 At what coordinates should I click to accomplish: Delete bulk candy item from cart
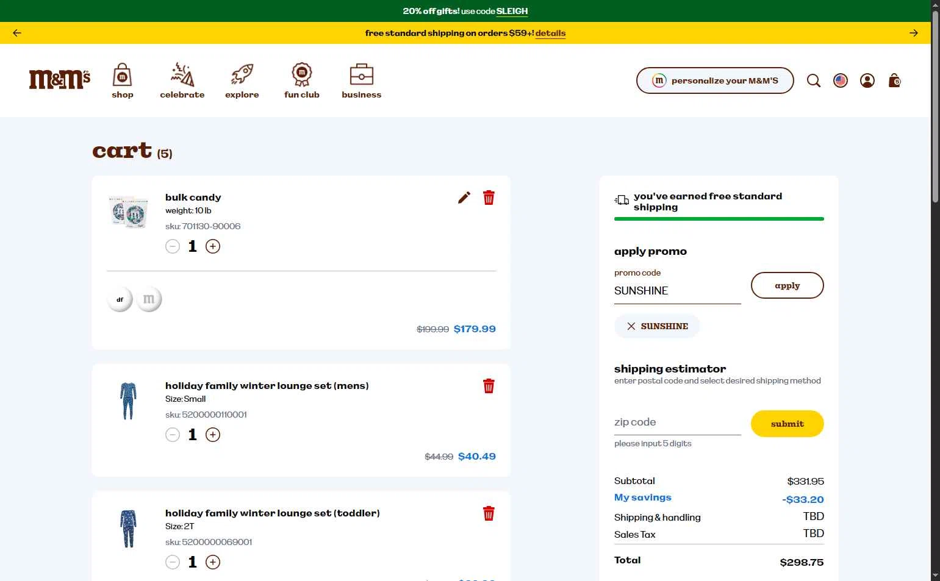click(x=489, y=198)
